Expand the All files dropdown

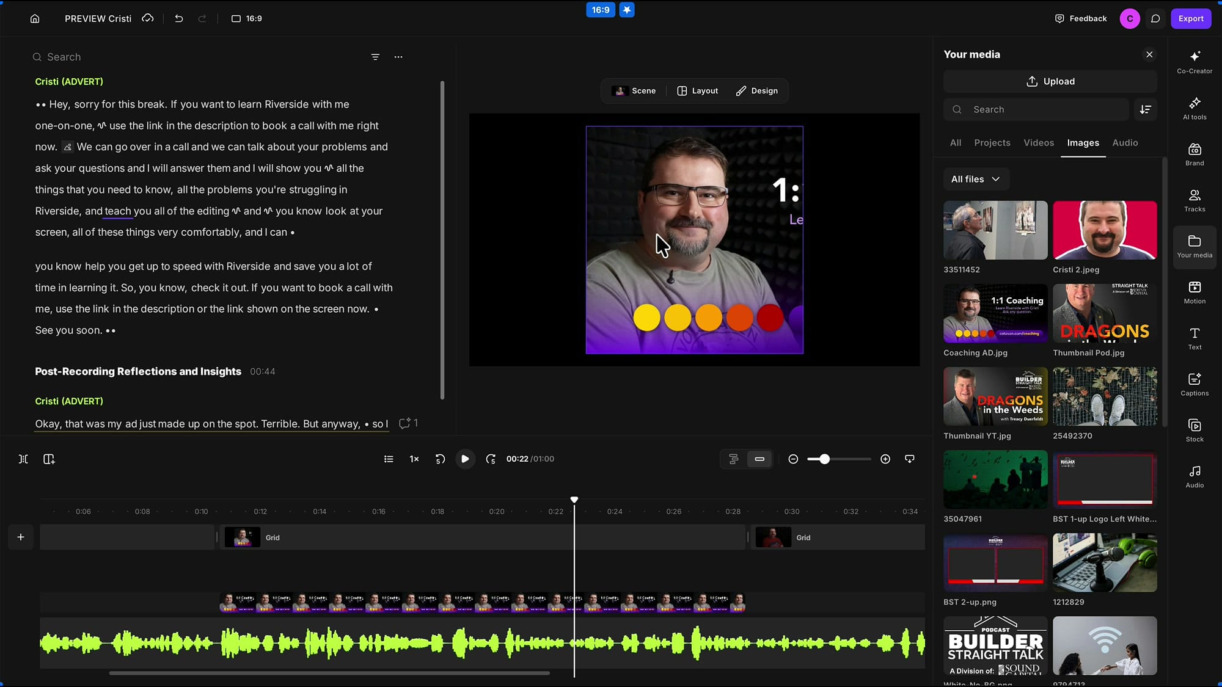coord(976,179)
